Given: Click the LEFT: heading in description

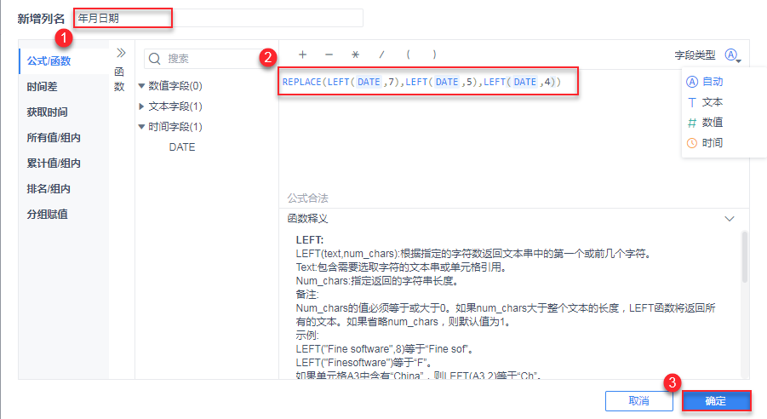Looking at the screenshot, I should pyautogui.click(x=310, y=240).
